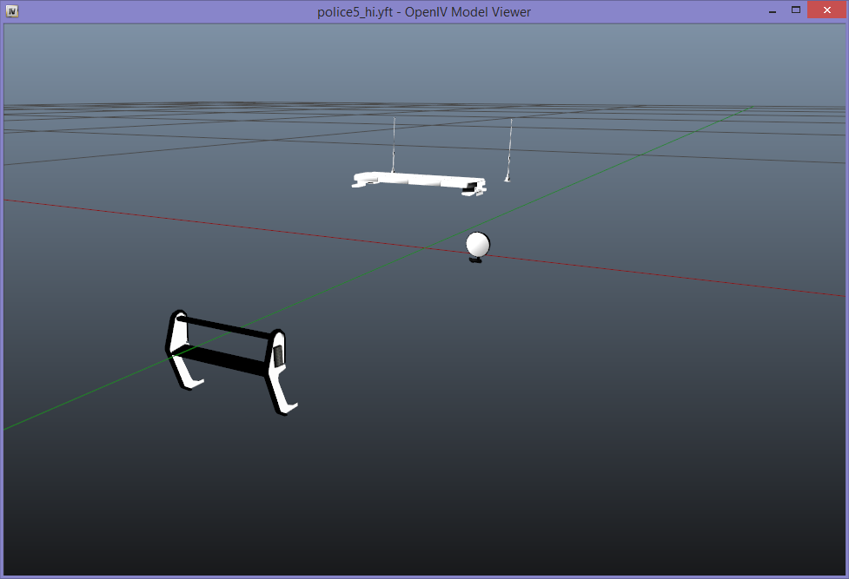This screenshot has width=849, height=579.
Task: Close the police5_hi.yft viewer window
Action: tap(825, 10)
